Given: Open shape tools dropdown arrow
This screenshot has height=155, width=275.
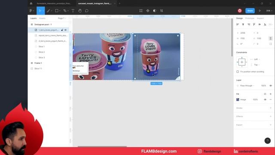Looking at the screenshot, I should pos(60,11).
